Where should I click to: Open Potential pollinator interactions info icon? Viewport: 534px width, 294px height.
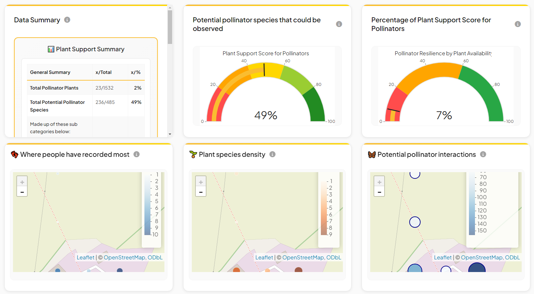[x=483, y=154]
